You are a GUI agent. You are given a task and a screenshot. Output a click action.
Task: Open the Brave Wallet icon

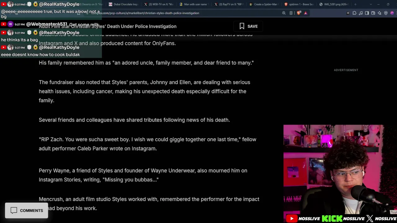373,13
